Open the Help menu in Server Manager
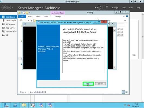144x108 pixels. (x=138, y=8)
